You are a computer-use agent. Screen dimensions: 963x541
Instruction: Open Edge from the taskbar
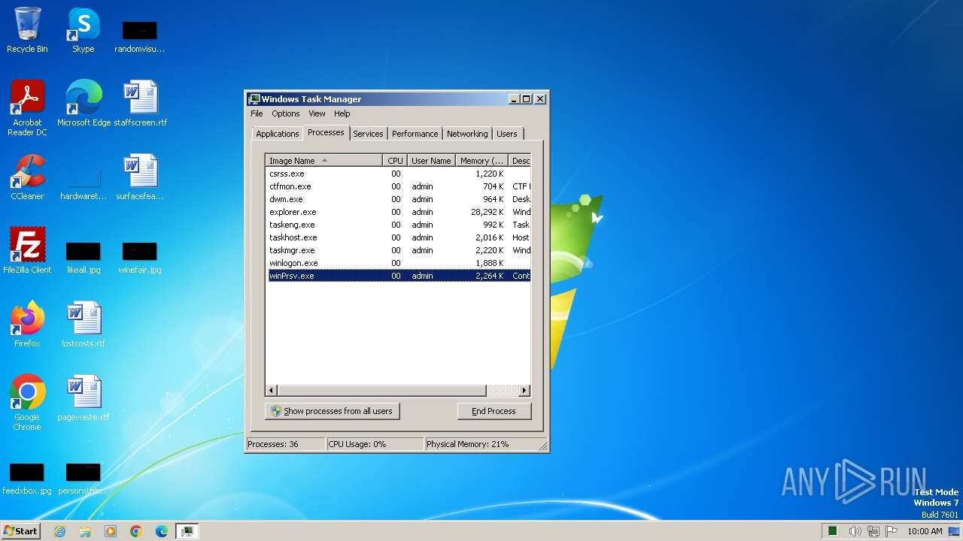(162, 531)
